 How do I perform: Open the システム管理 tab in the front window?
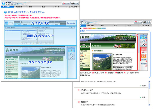[72, 7]
